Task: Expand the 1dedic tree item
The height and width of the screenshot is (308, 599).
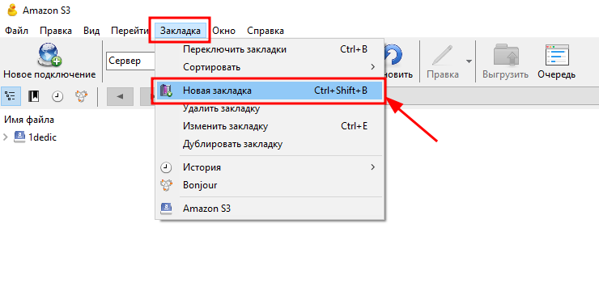Action: pos(6,137)
